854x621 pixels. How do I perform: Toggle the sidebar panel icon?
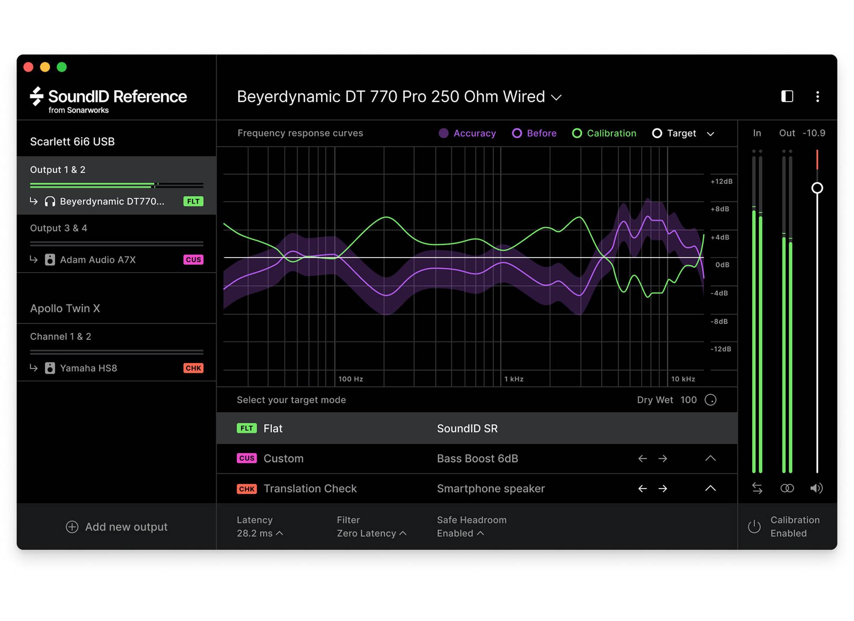[787, 96]
